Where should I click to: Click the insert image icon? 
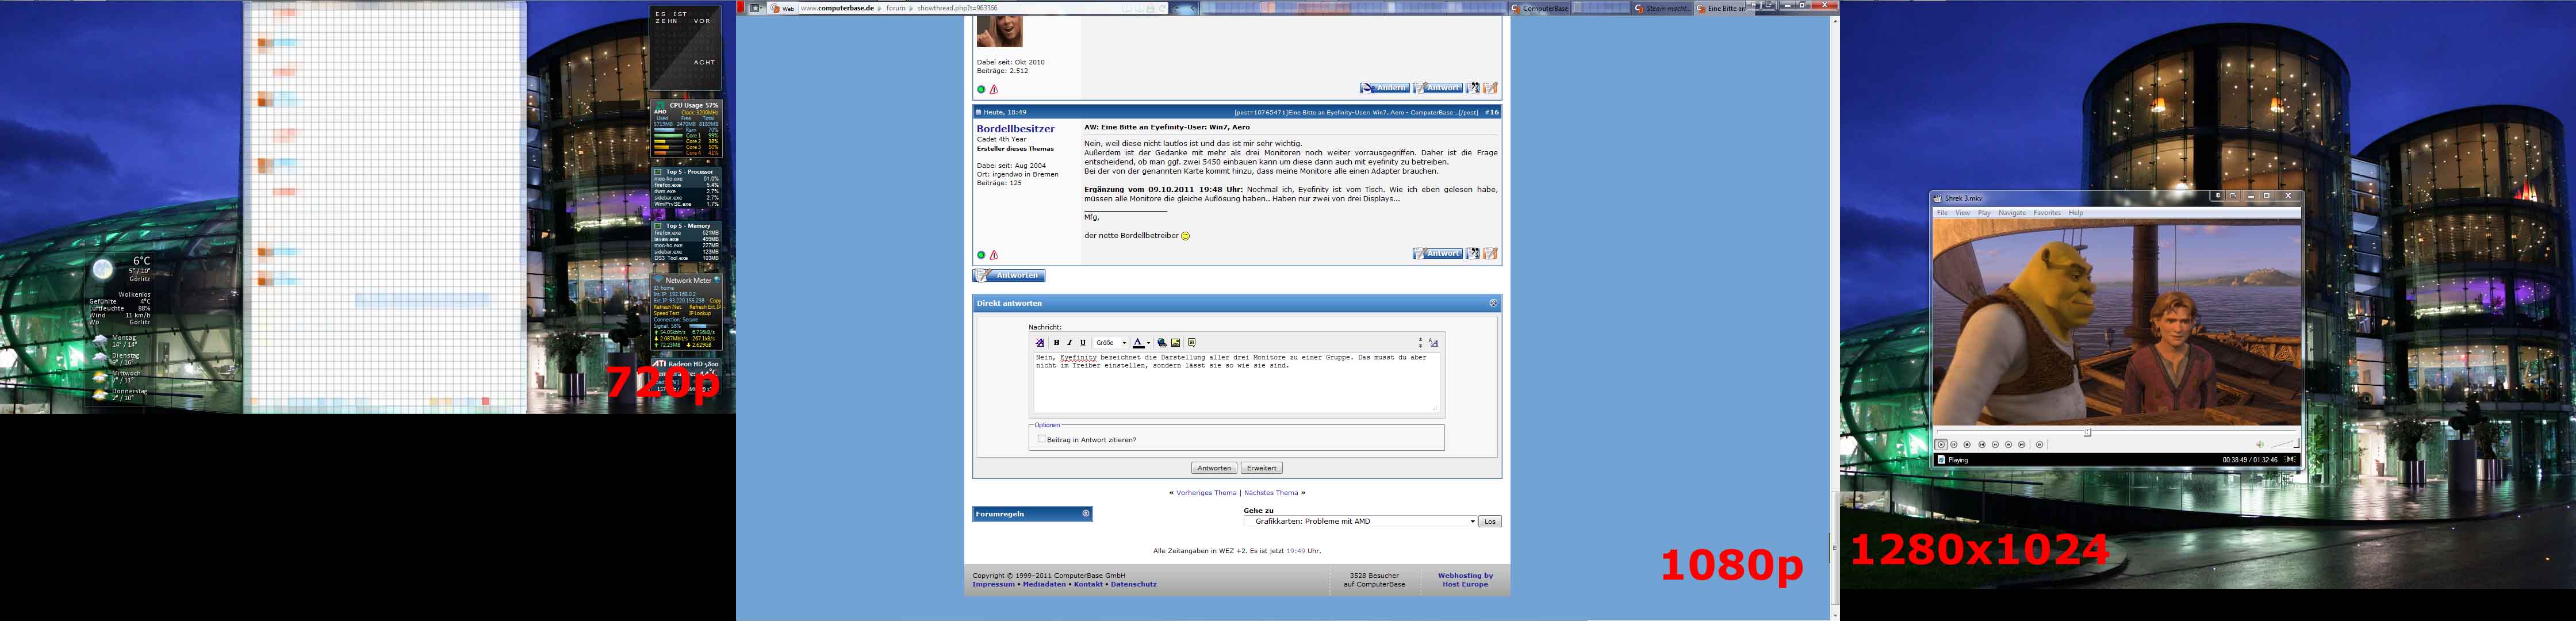click(1176, 343)
